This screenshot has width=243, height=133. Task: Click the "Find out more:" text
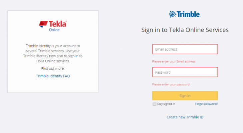click(x=53, y=69)
